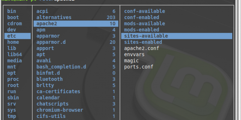Select the ports.conf file
Screen dimensions: 241x120
point(139,67)
